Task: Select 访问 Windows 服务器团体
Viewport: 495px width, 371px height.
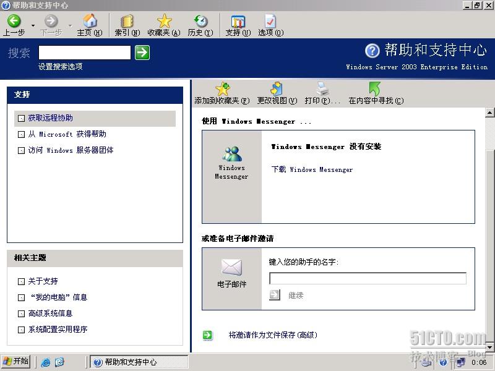Action: coord(71,150)
